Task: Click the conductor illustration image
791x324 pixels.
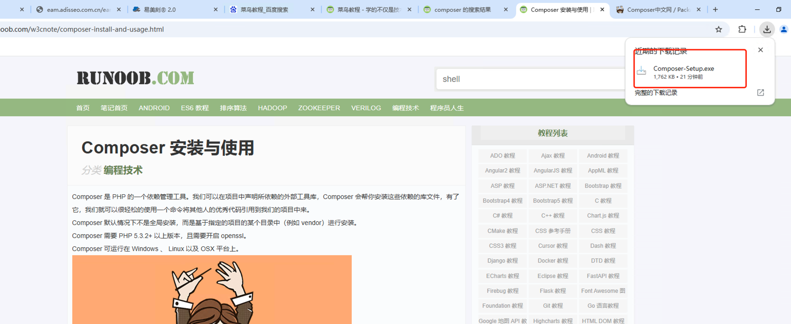Action: click(212, 290)
